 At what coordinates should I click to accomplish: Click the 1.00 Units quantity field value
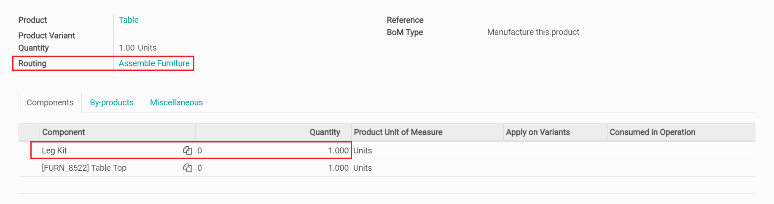(137, 48)
